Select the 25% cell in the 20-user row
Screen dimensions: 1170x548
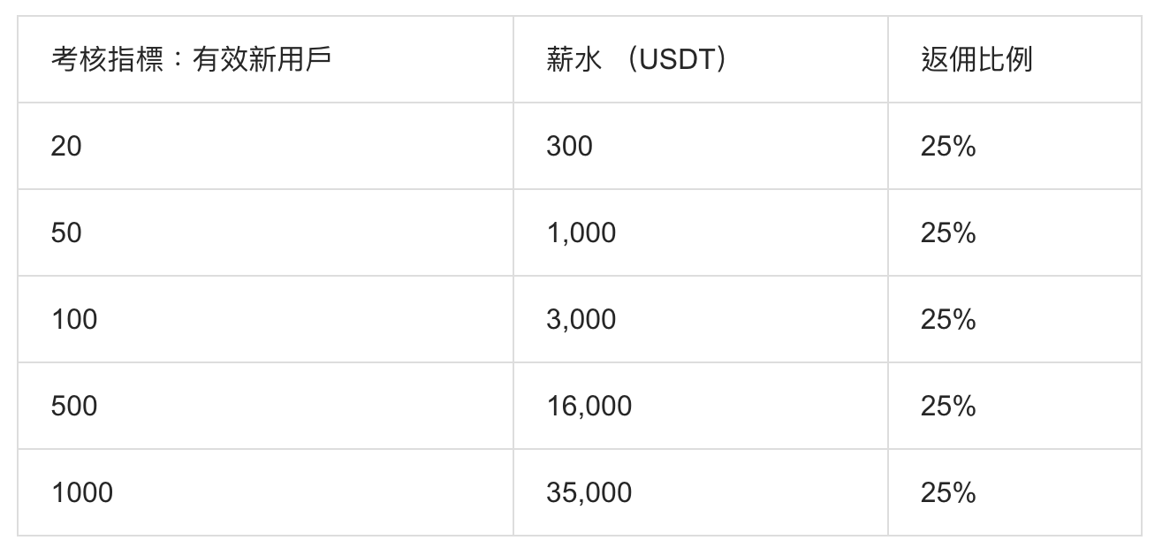click(x=1014, y=146)
